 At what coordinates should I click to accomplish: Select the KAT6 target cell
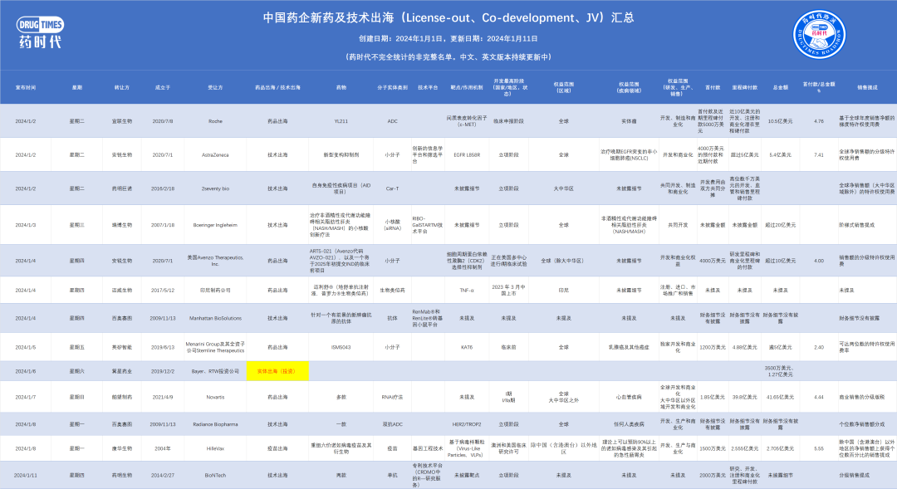pos(467,347)
